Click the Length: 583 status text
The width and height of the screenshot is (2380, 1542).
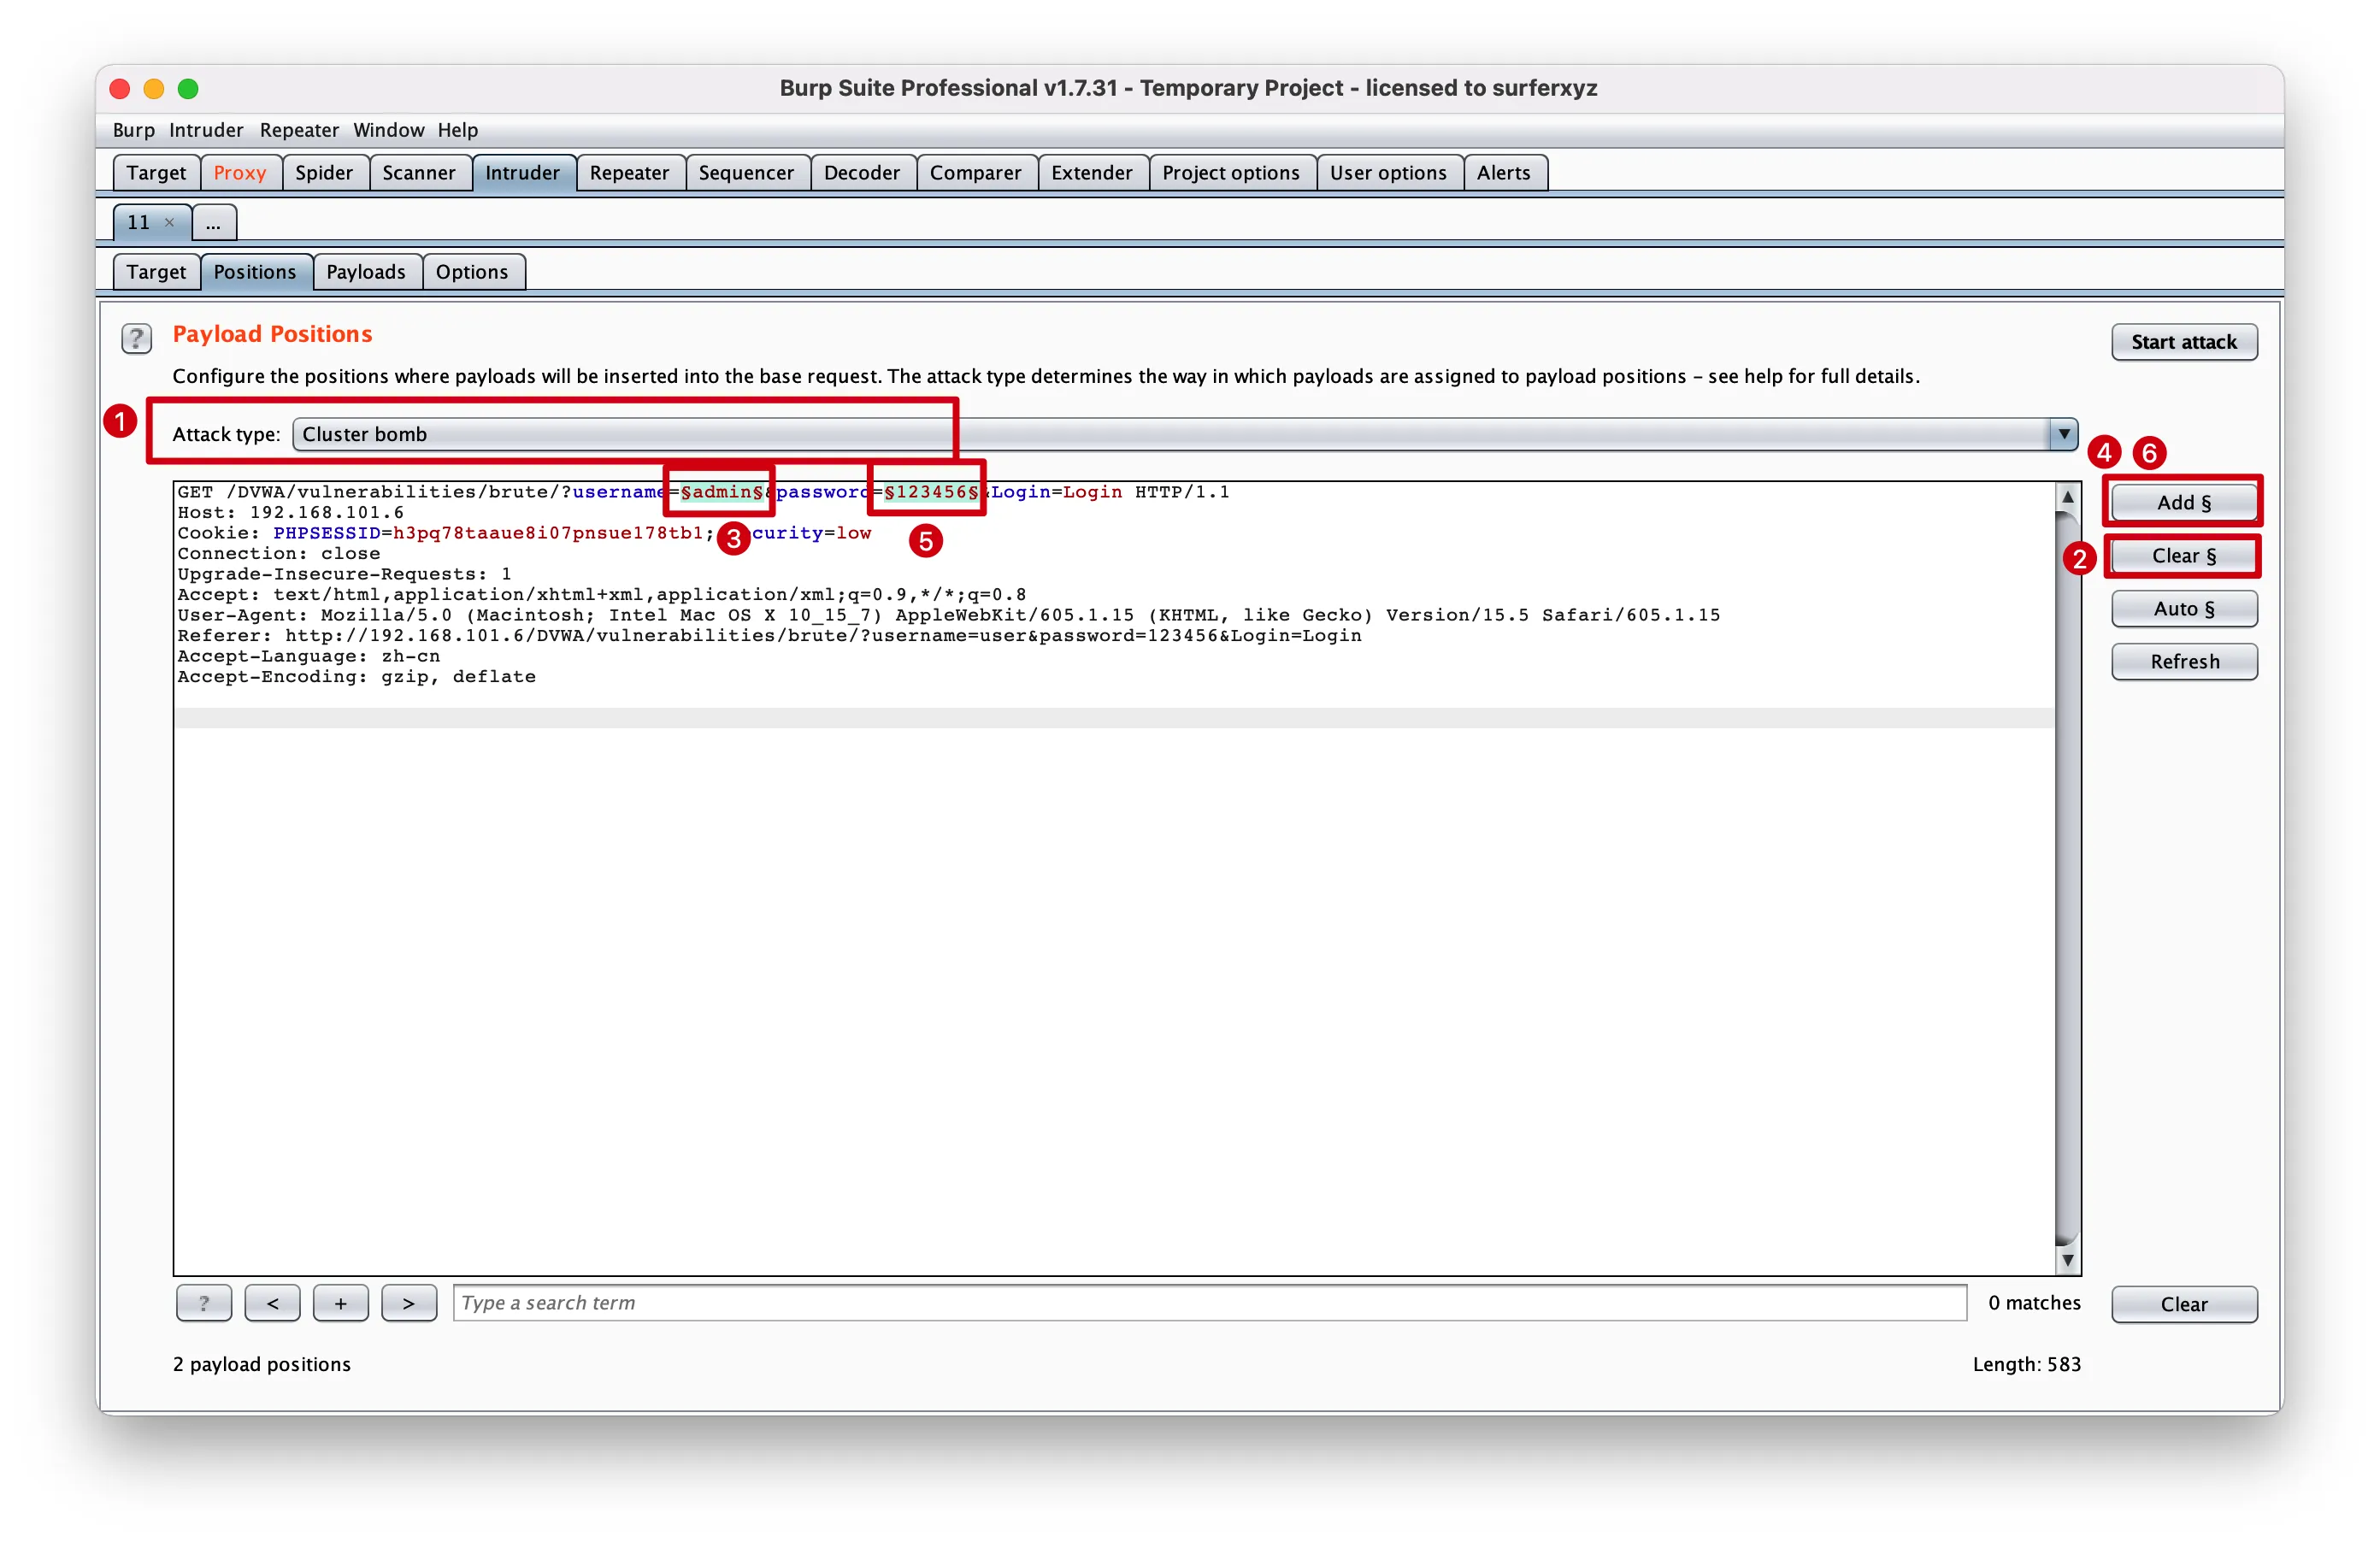tap(2026, 1364)
